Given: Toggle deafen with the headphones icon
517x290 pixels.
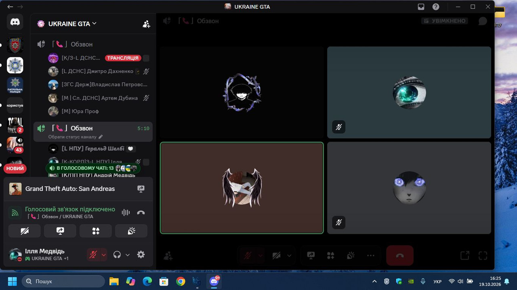Looking at the screenshot, I should pyautogui.click(x=117, y=255).
